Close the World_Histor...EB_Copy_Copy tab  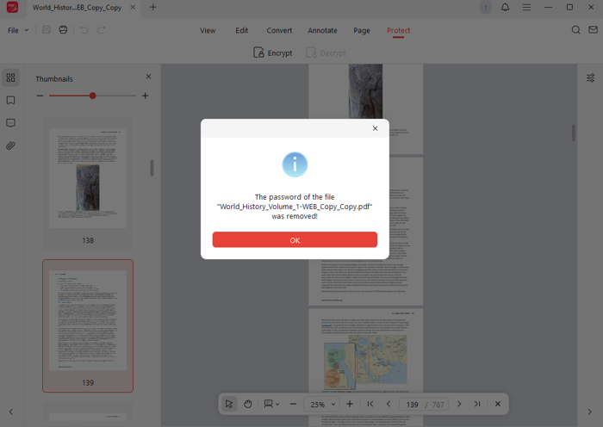point(133,7)
